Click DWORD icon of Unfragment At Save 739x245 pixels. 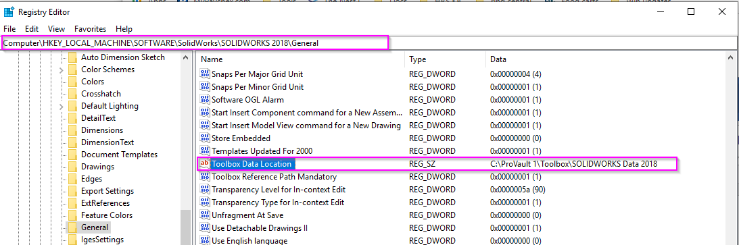205,215
